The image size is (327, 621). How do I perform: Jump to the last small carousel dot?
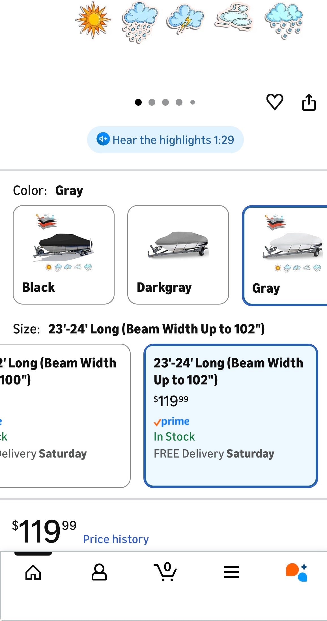point(193,102)
